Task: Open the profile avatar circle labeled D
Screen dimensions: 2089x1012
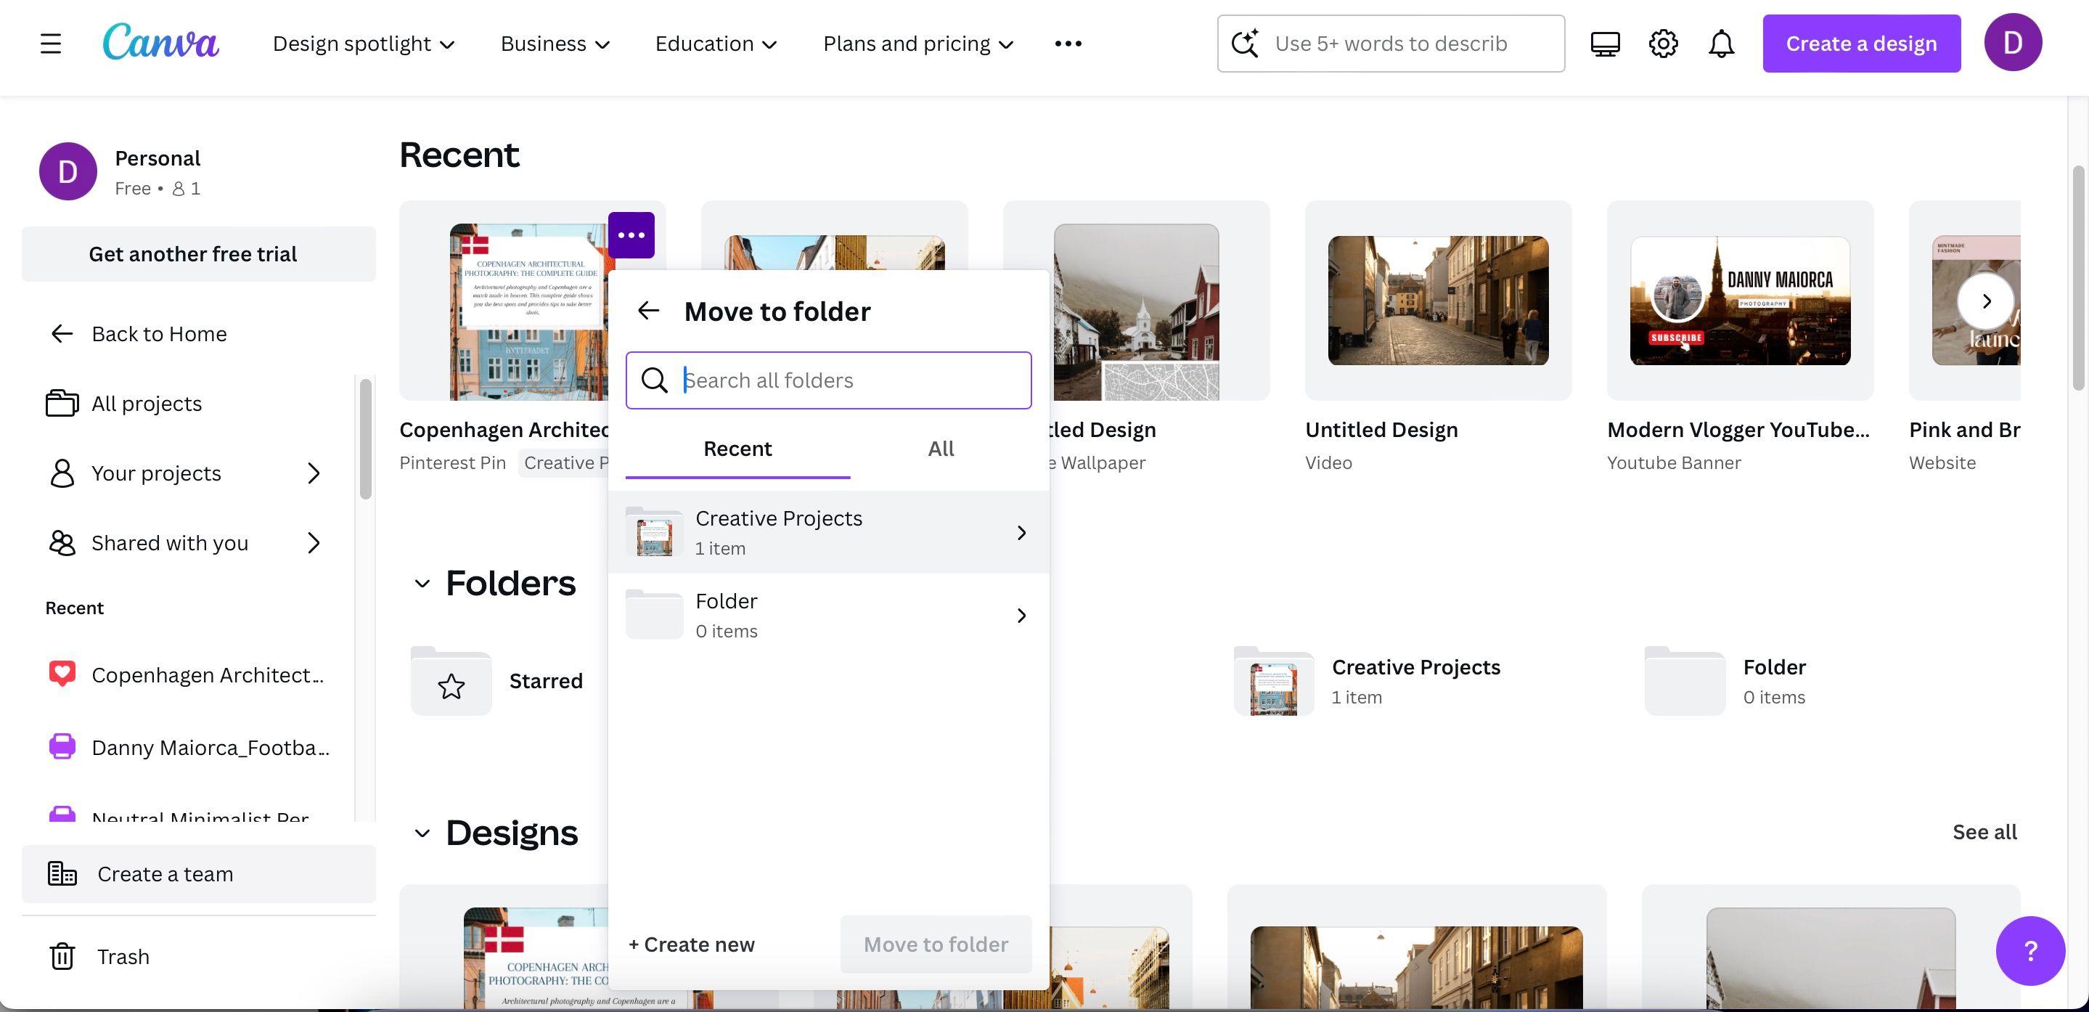Action: pos(2013,42)
